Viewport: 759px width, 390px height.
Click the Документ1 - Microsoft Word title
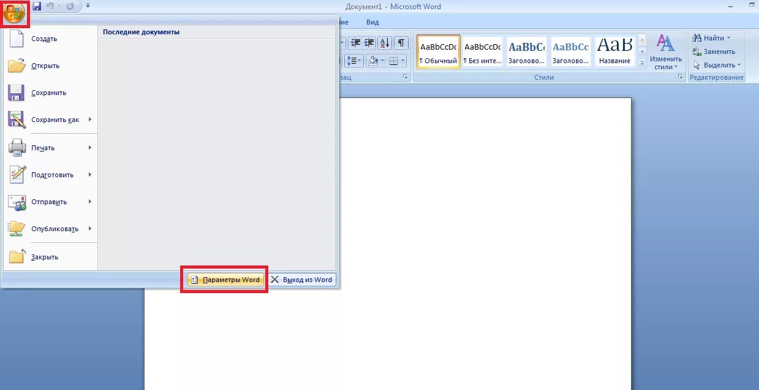[x=393, y=7]
